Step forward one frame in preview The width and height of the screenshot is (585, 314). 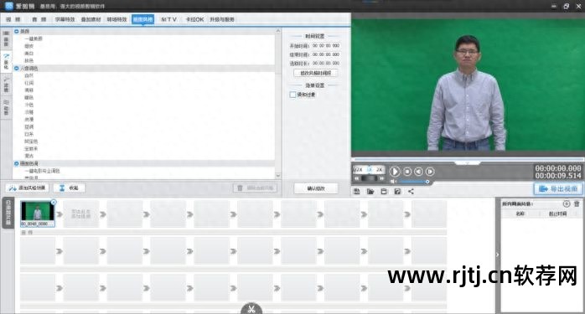click(x=430, y=172)
